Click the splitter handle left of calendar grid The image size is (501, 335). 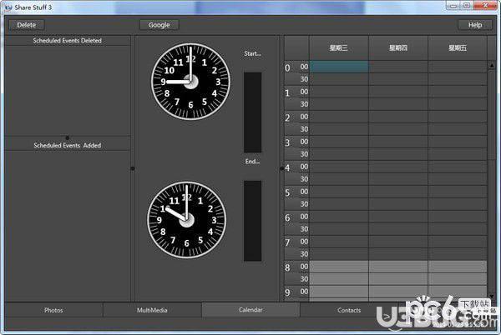click(x=281, y=168)
